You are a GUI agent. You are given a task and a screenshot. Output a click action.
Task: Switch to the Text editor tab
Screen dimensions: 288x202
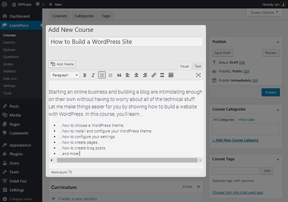click(198, 66)
